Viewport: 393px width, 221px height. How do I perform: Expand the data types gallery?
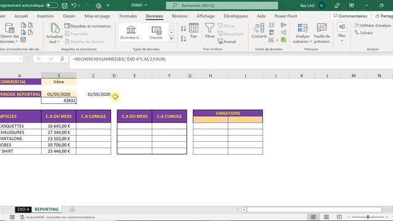pos(172,39)
